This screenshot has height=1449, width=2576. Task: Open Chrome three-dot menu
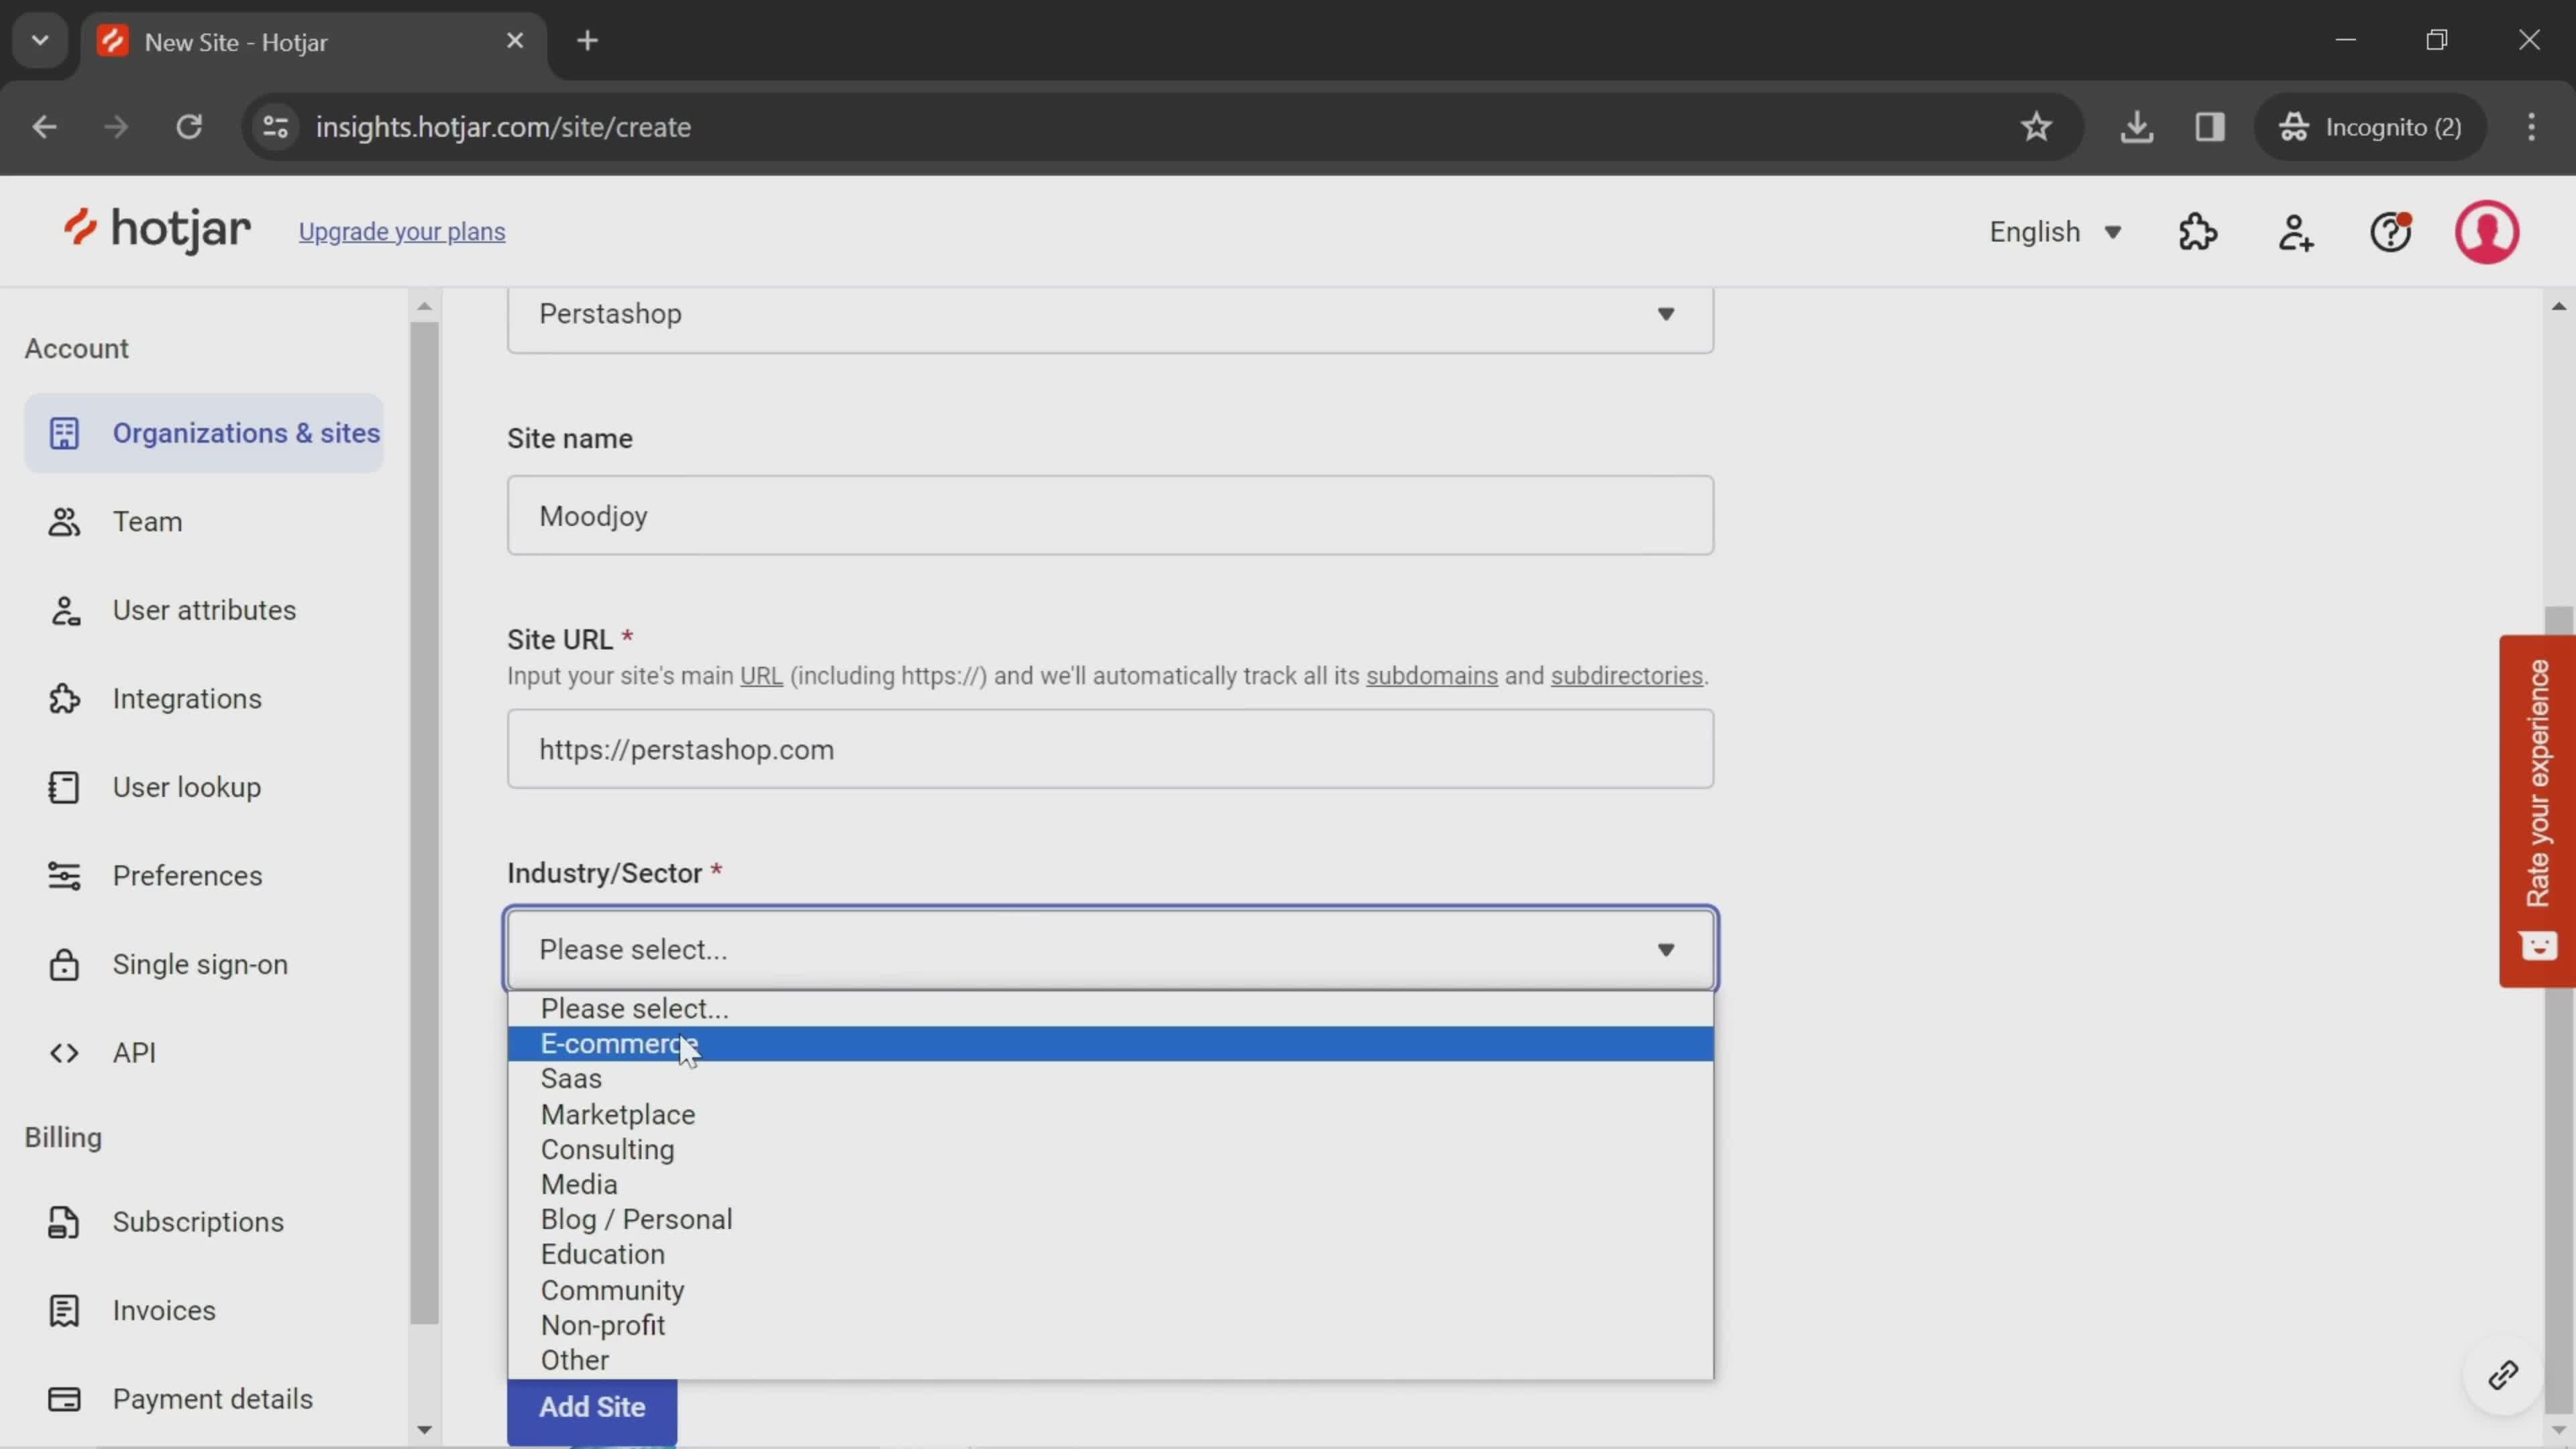pyautogui.click(x=2531, y=127)
